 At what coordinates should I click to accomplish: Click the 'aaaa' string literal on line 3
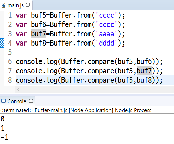[106, 34]
